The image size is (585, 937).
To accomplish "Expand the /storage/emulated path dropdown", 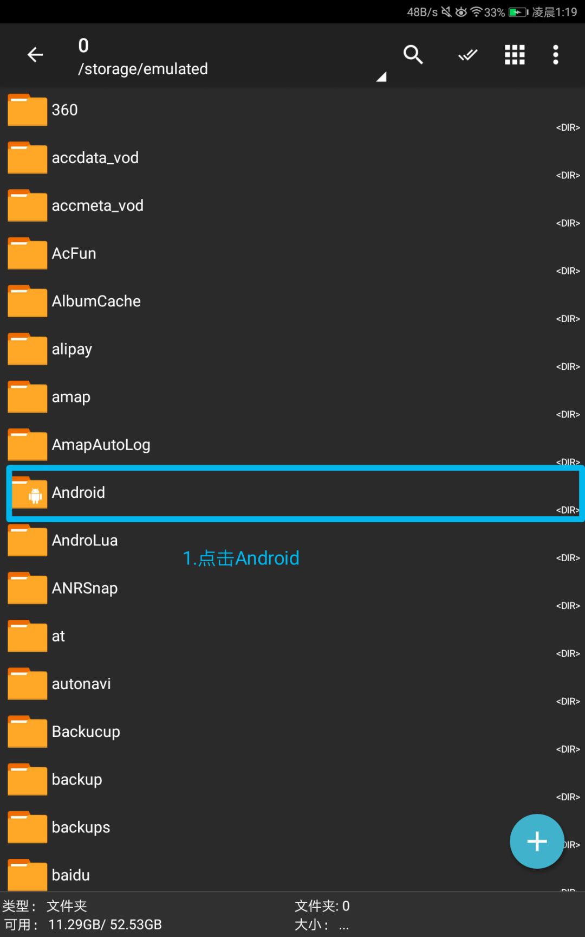I will [381, 76].
